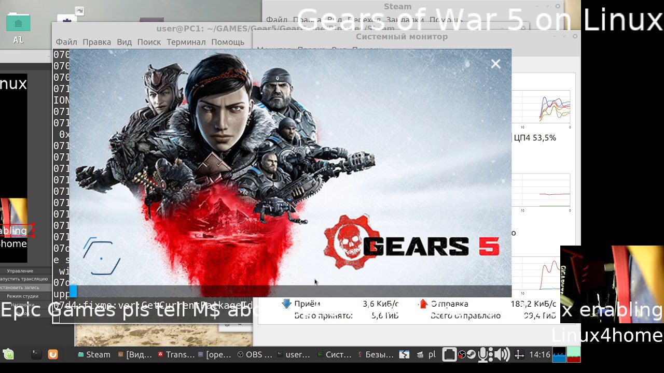Click the 3,6 КиБ/с receive rate value
Image resolution: width=664 pixels, height=373 pixels.
pos(381,304)
